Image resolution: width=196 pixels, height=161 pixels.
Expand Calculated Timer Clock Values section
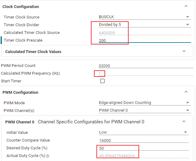[184, 52]
